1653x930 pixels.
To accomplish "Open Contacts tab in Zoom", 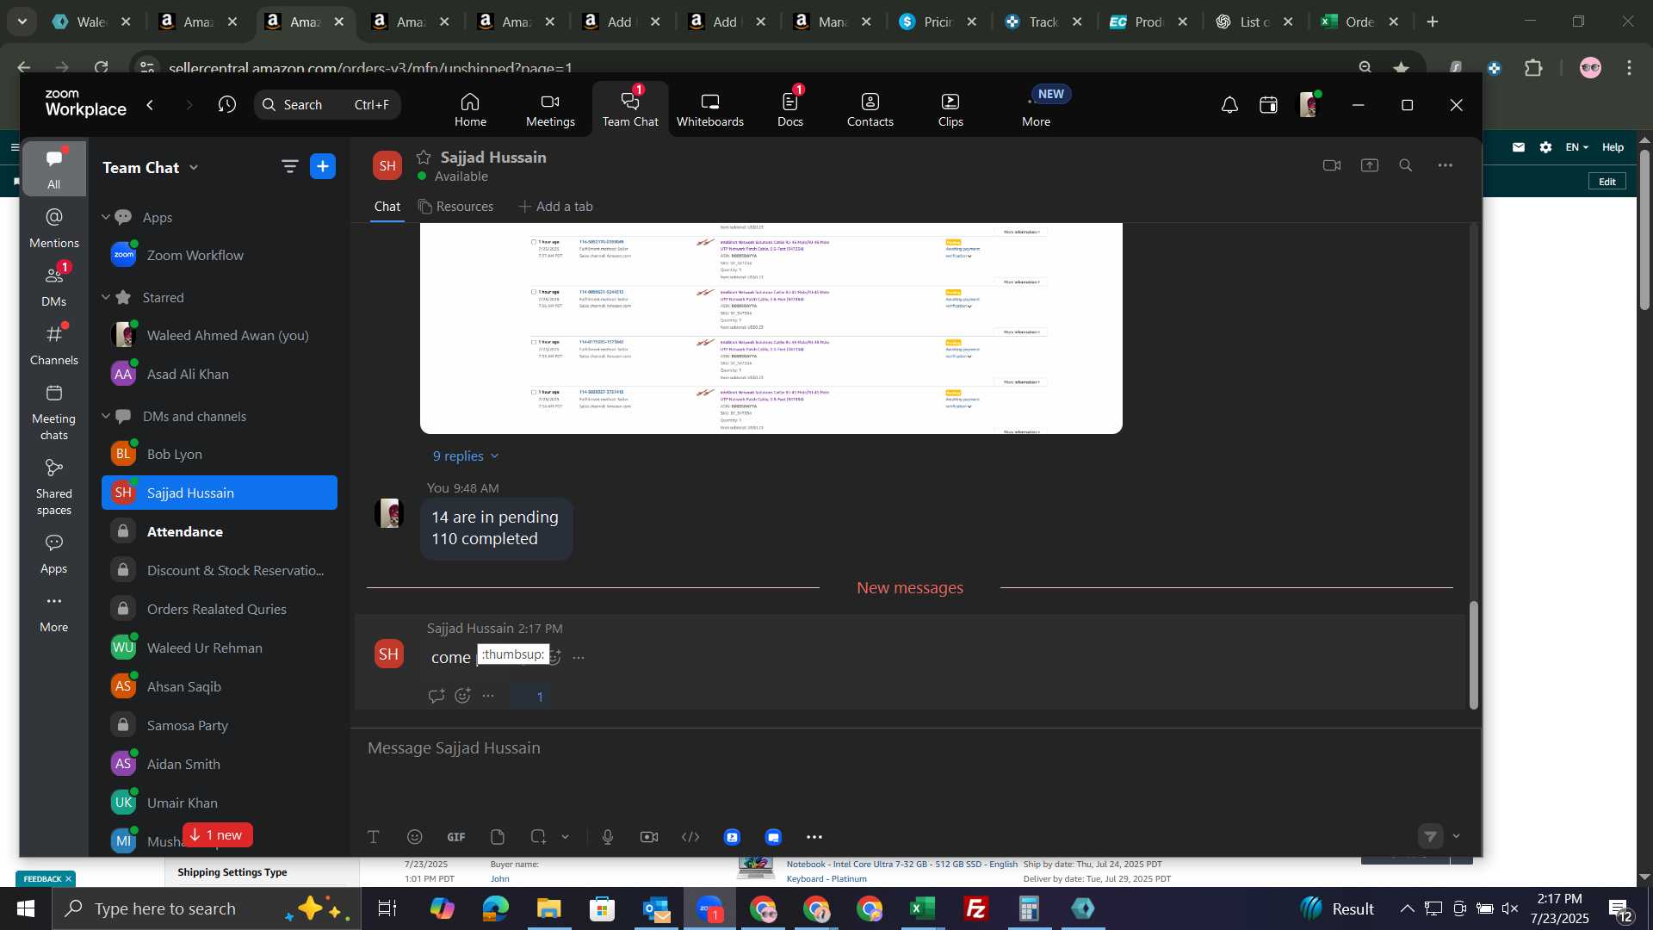I will coord(870,109).
